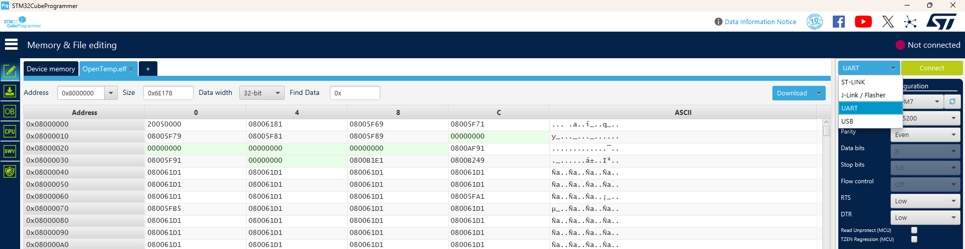This screenshot has width=965, height=249.
Task: Open the Data width 32-bit dropdown
Action: point(261,93)
